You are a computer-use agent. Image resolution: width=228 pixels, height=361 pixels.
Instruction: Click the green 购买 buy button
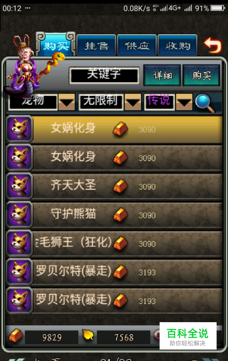pos(202,75)
